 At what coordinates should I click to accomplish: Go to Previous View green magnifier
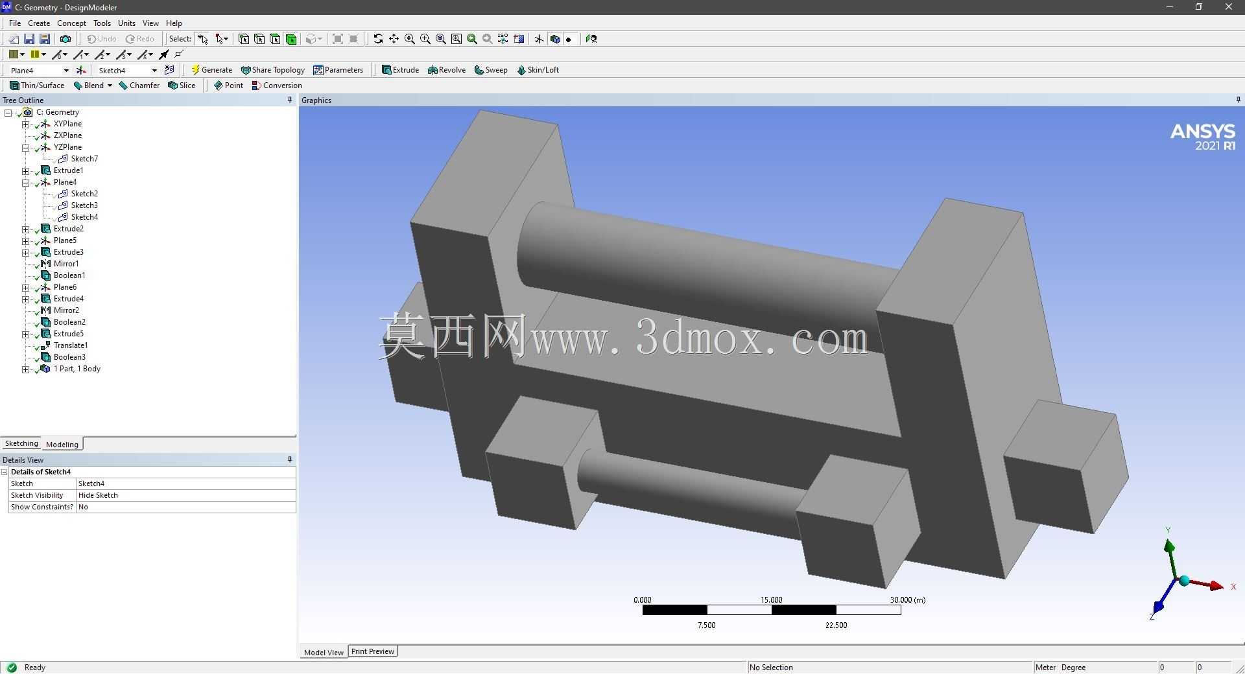coord(472,39)
